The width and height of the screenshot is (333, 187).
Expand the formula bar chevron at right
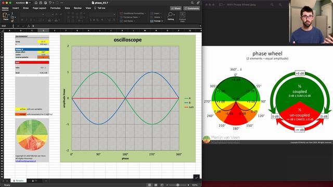(200, 26)
